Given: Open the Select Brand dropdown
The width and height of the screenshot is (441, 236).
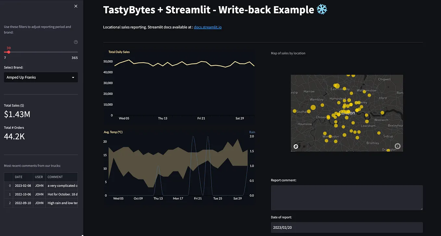Looking at the screenshot, I should click(x=41, y=77).
